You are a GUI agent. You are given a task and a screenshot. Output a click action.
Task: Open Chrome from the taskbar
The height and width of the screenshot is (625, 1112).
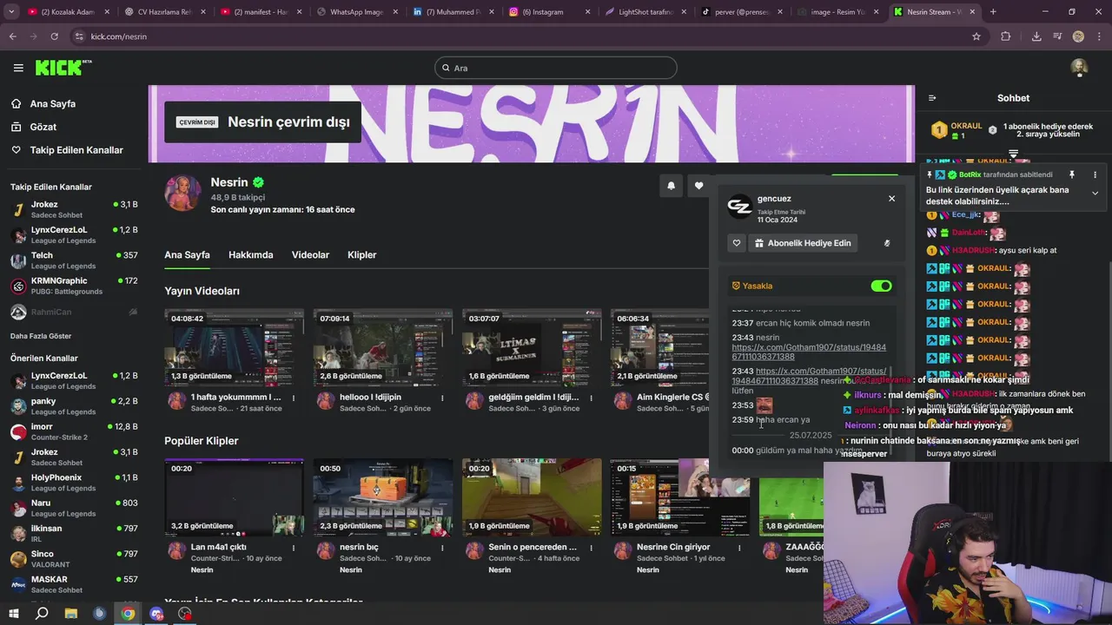click(x=128, y=614)
